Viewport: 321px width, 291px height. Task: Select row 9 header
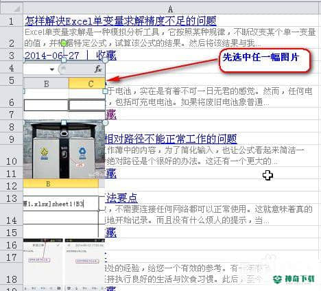(x=11, y=139)
